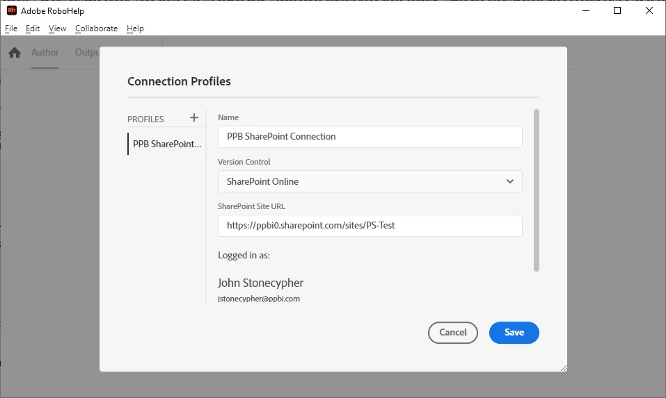Screen dimensions: 666x398
Task: Click the dialog vertical scrollbar
Action: [537, 190]
